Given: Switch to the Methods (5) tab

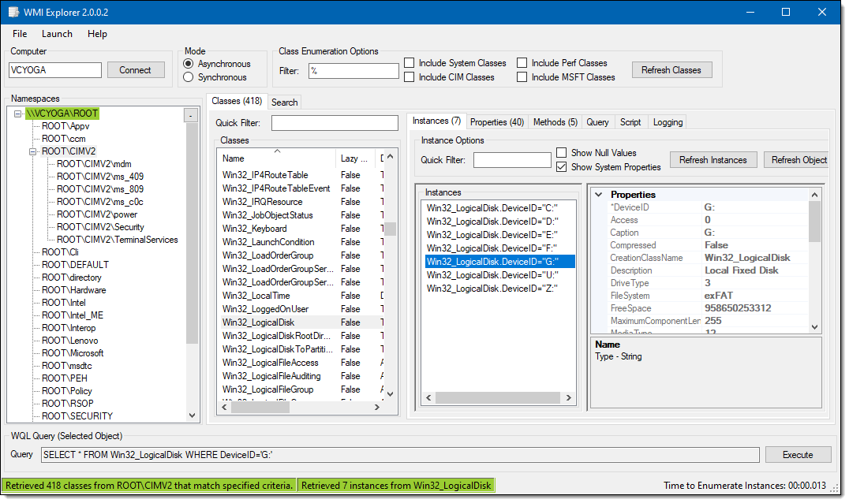Looking at the screenshot, I should [555, 122].
